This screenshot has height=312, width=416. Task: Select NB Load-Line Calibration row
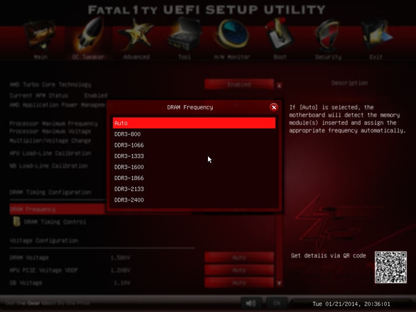[49, 166]
